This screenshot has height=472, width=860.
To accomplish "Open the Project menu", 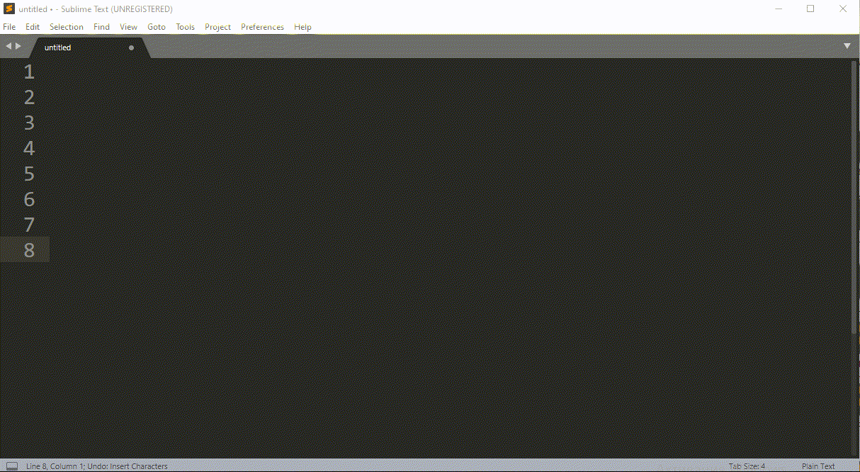I will (x=218, y=27).
